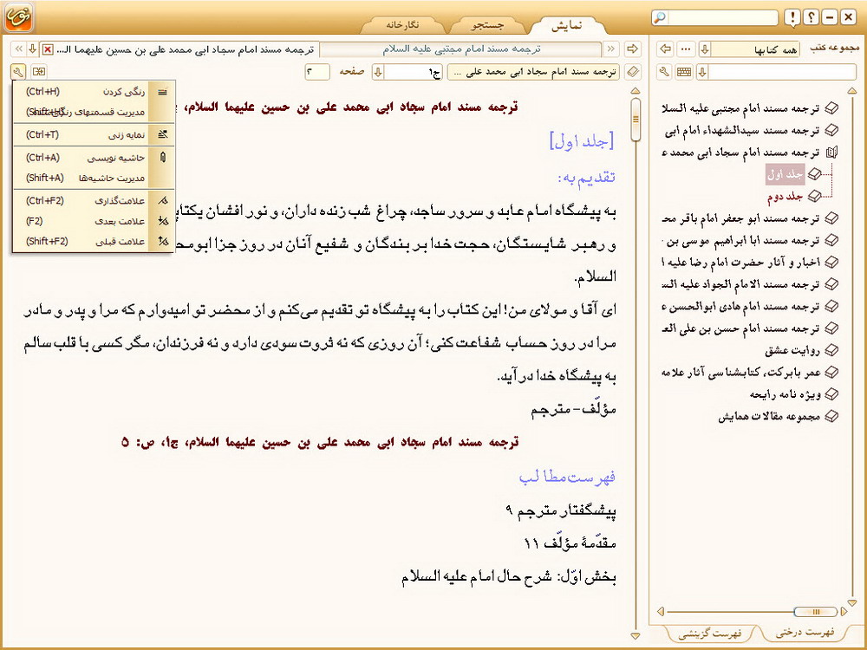
Task: Switch to the جستجو tab
Action: (x=487, y=25)
